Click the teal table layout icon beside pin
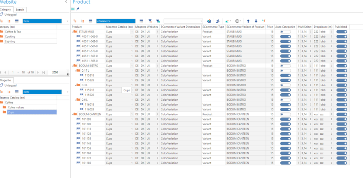The height and width of the screenshot is (178, 363). (x=73, y=9)
